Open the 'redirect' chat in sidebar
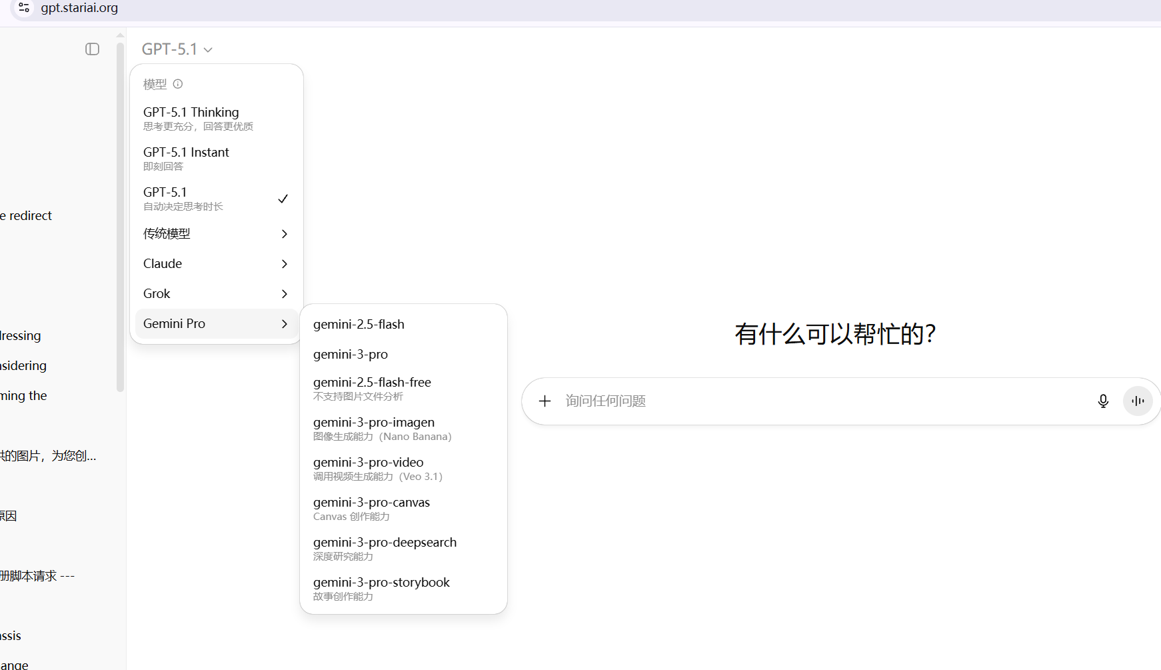 coord(30,215)
